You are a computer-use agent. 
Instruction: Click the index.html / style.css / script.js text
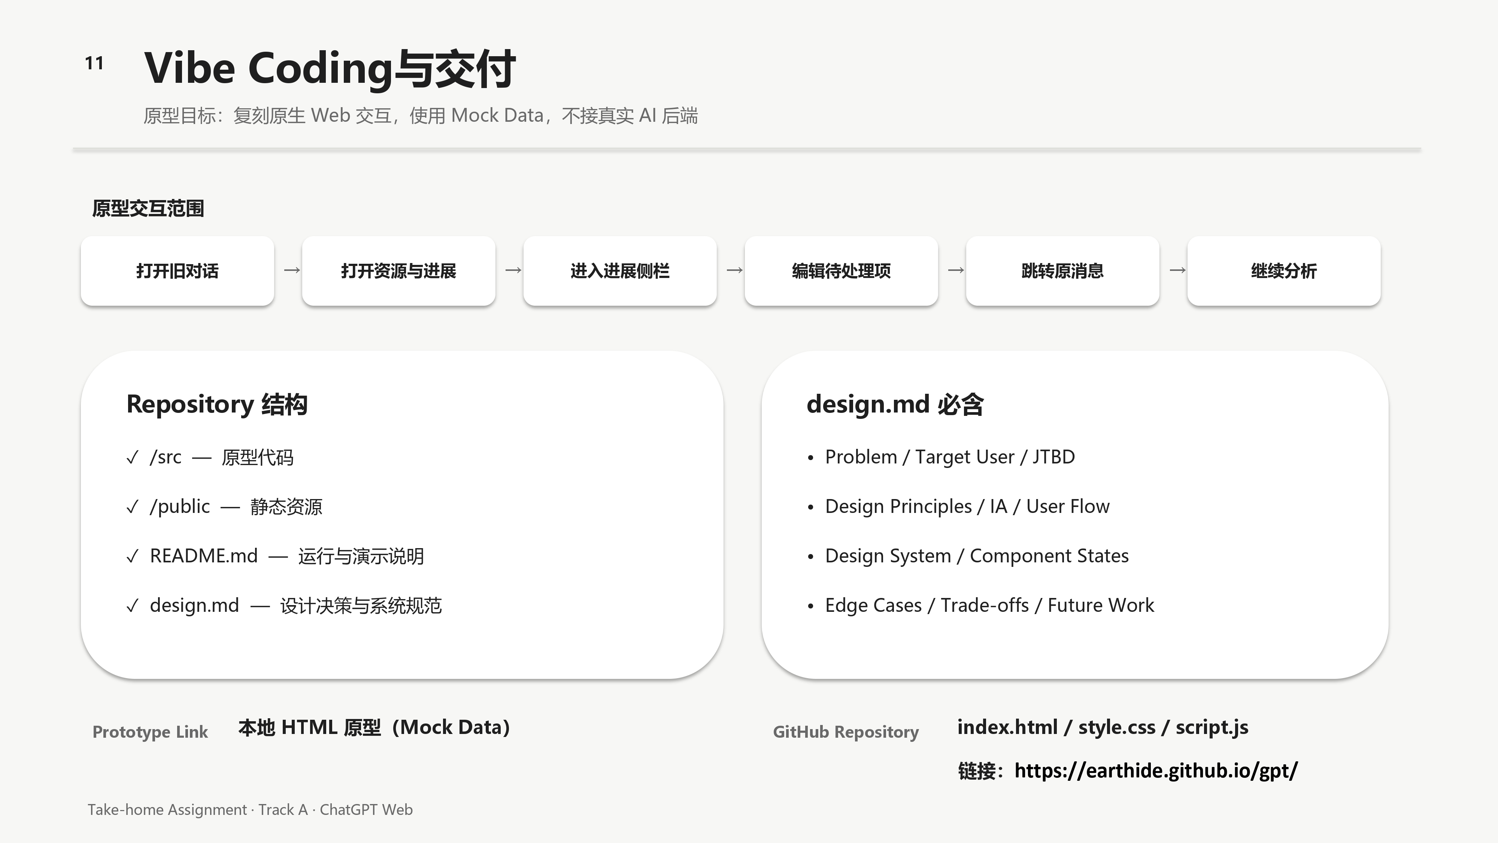click(1103, 727)
